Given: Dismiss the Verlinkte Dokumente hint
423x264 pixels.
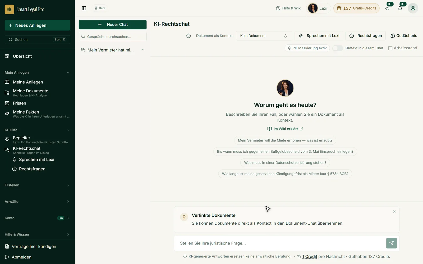Looking at the screenshot, I should pyautogui.click(x=394, y=211).
